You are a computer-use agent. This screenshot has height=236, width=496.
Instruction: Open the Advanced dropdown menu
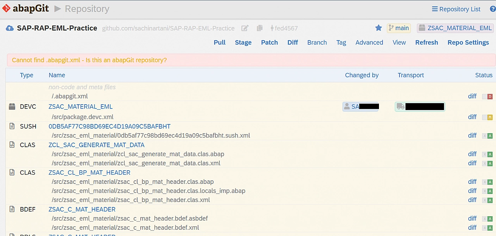pyautogui.click(x=369, y=42)
